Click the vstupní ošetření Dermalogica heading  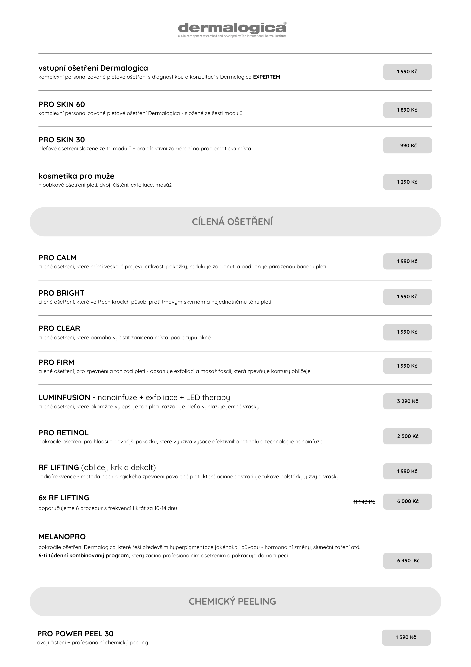click(93, 68)
